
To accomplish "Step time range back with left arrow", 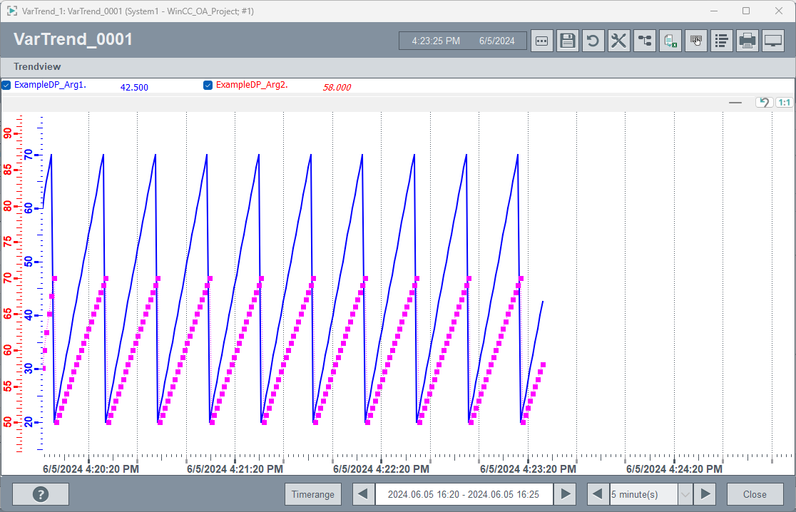I will (363, 494).
